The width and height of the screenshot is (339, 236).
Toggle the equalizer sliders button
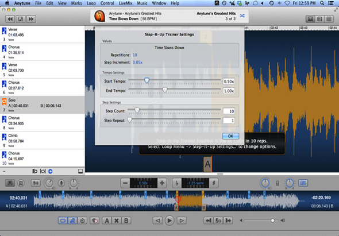pos(36,183)
